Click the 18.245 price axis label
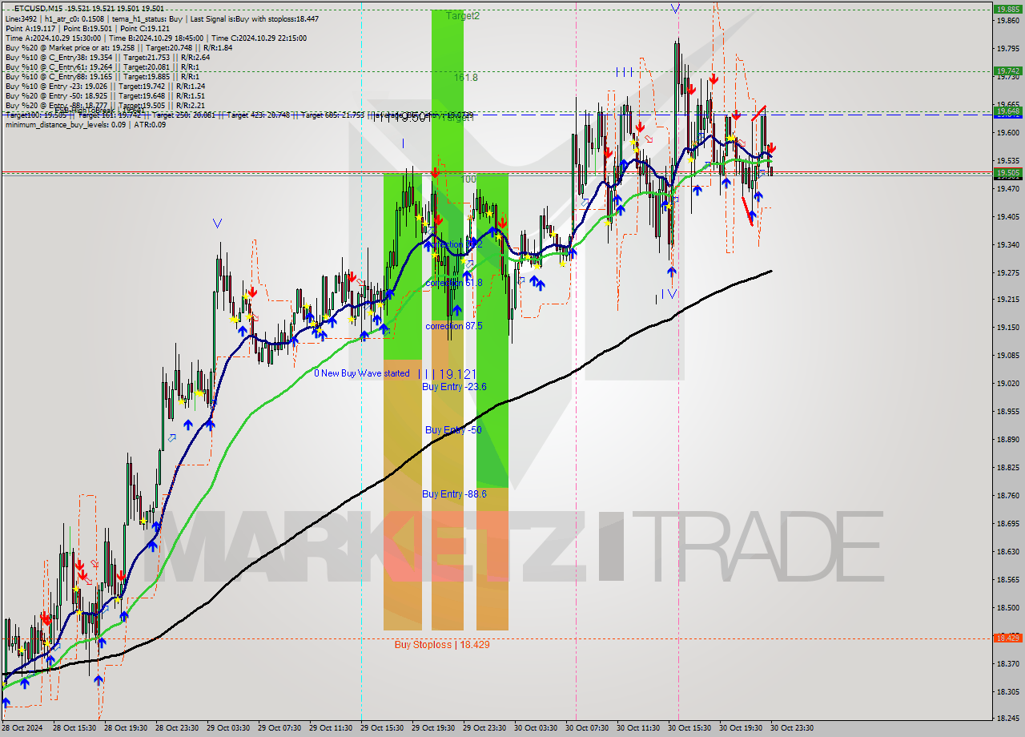This screenshot has height=737, width=1025. coord(1007,719)
